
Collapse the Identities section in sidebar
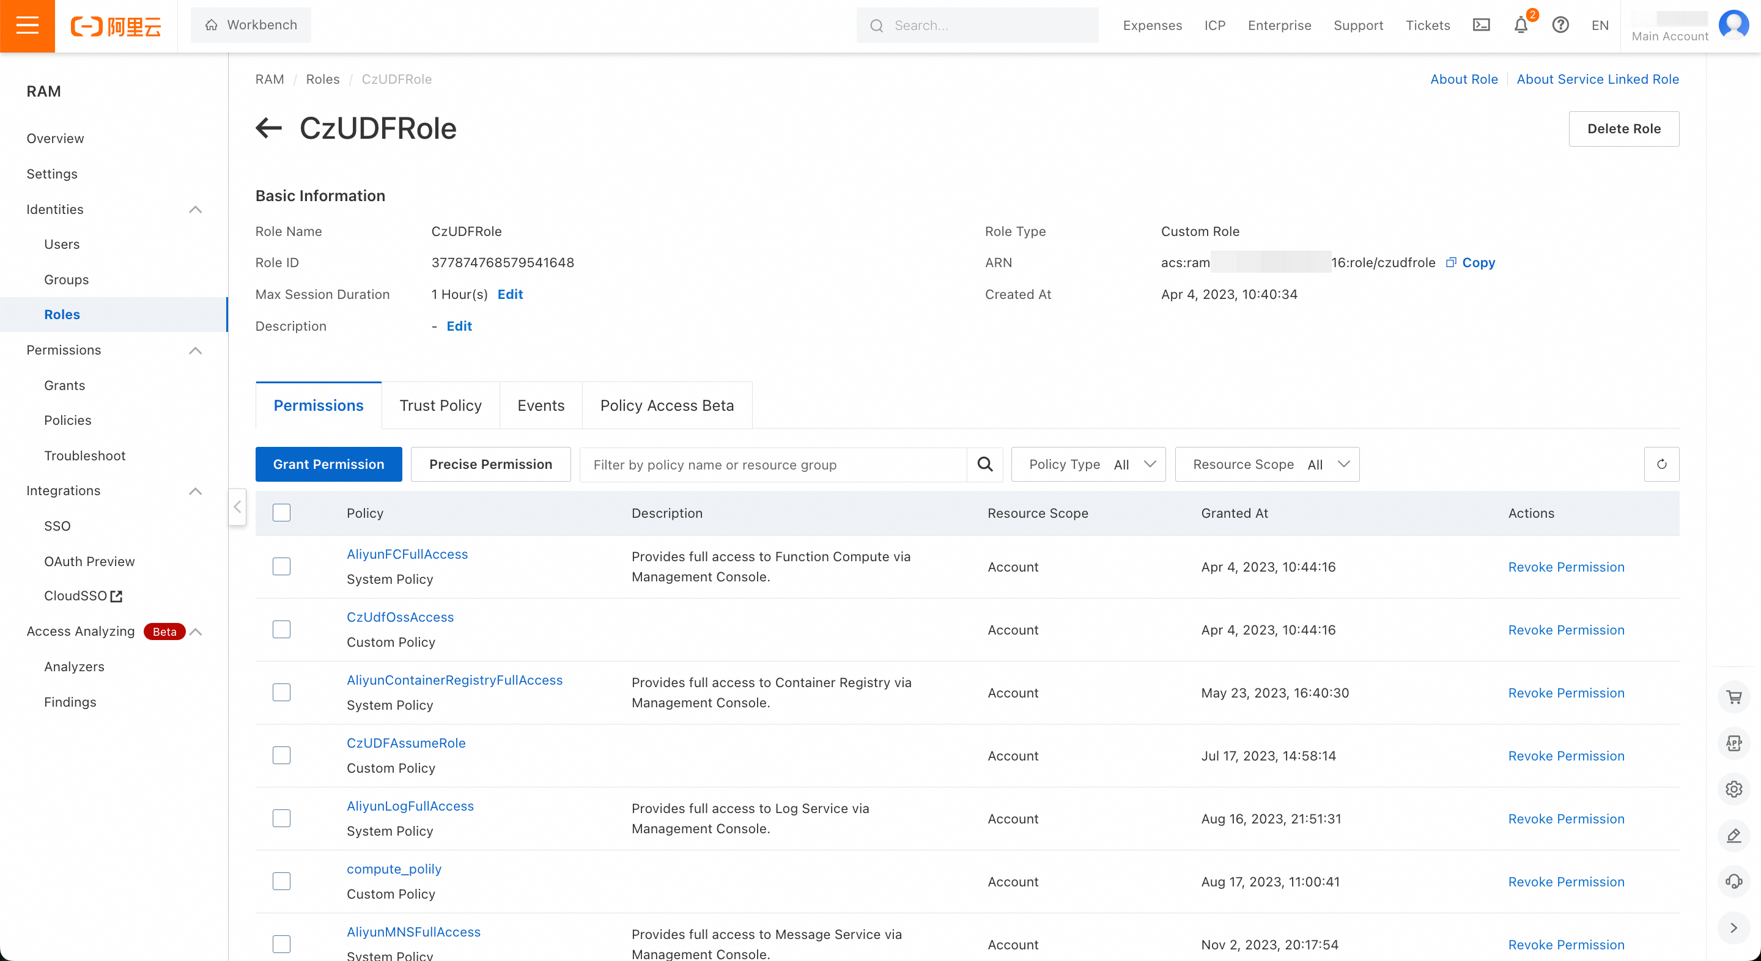196,209
